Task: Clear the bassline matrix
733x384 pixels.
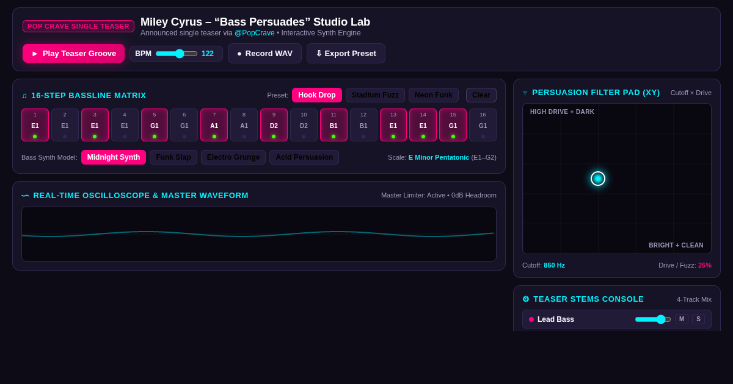Action: pyautogui.click(x=481, y=95)
